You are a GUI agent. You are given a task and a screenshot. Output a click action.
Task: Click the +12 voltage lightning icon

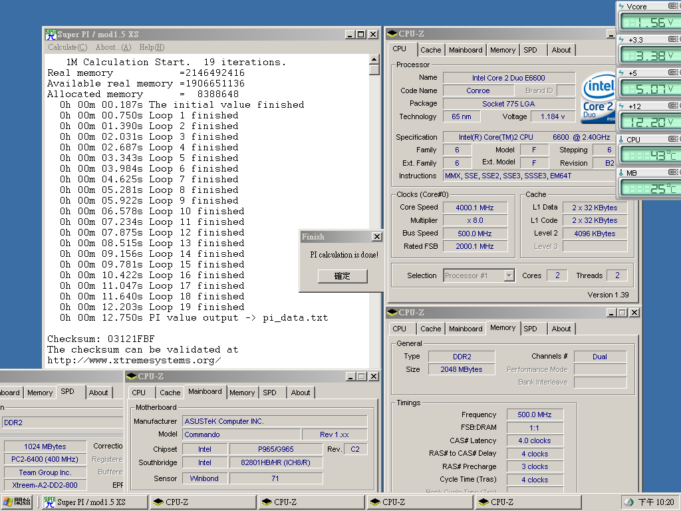622,106
